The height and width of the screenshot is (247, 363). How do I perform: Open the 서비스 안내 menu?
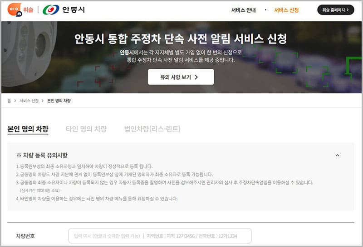[243, 10]
